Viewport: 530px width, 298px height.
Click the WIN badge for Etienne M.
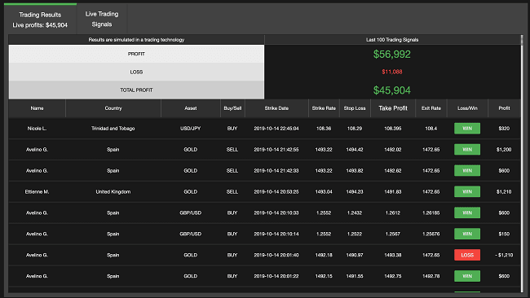[x=467, y=191]
